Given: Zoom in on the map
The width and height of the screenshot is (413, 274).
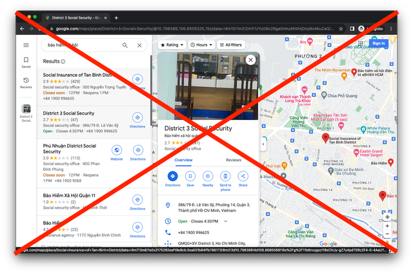Looking at the screenshot, I should 387,226.
